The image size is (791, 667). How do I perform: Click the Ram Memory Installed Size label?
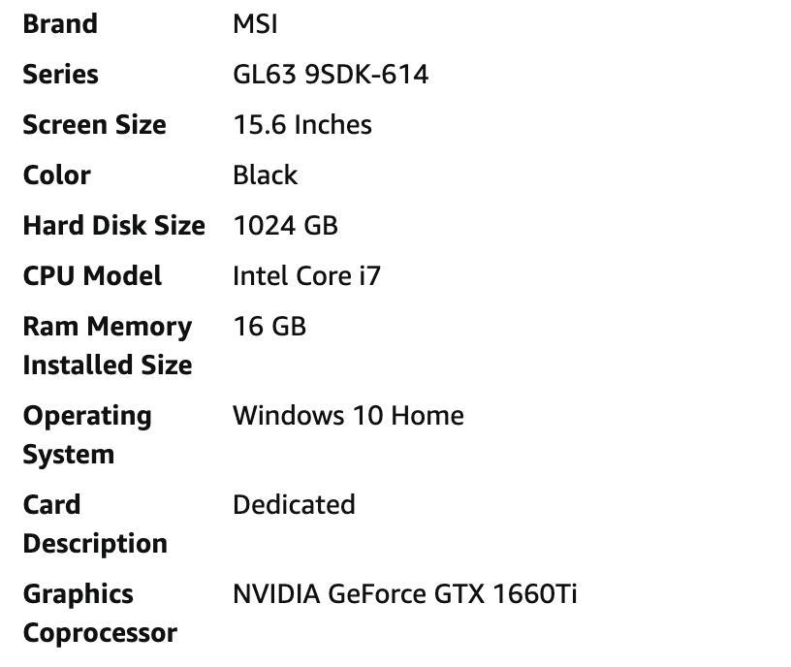tap(108, 345)
